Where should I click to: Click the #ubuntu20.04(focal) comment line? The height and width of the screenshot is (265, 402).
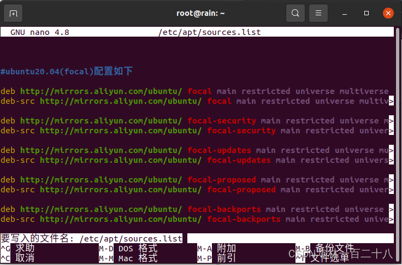point(67,71)
